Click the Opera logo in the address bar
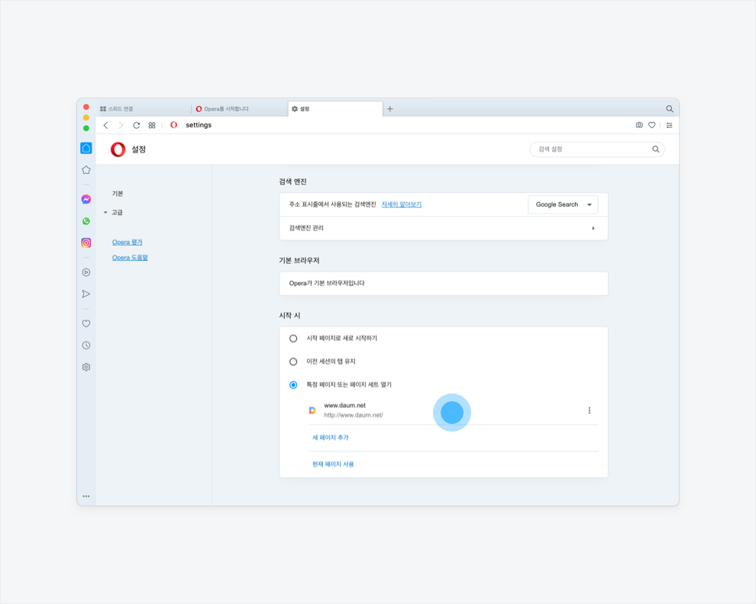The height and width of the screenshot is (604, 756). pos(174,125)
